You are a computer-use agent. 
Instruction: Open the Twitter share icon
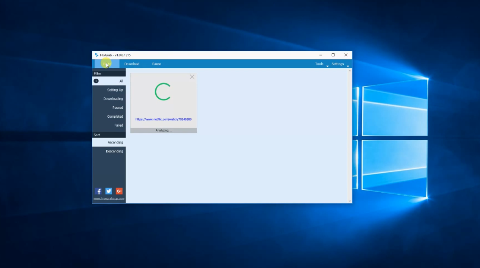click(x=109, y=191)
